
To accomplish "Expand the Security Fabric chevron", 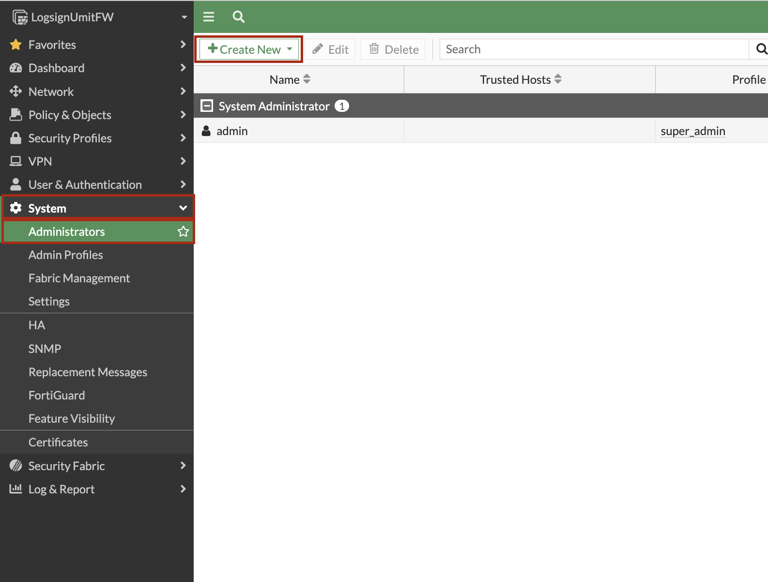I will coord(183,465).
